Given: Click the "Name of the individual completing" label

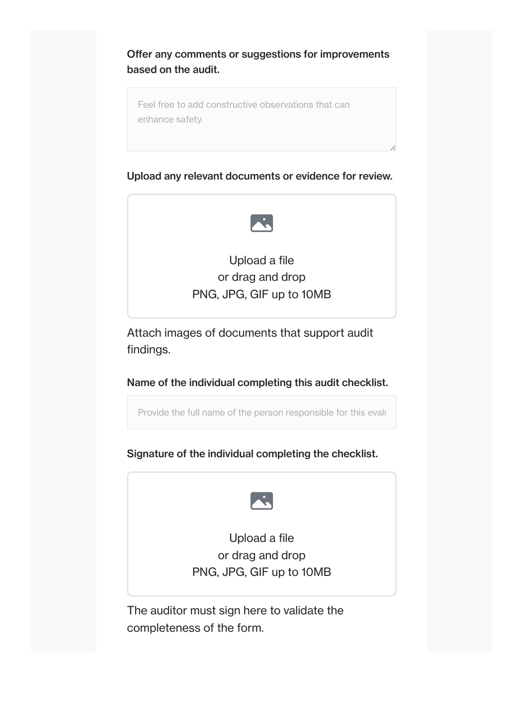Looking at the screenshot, I should [x=257, y=383].
